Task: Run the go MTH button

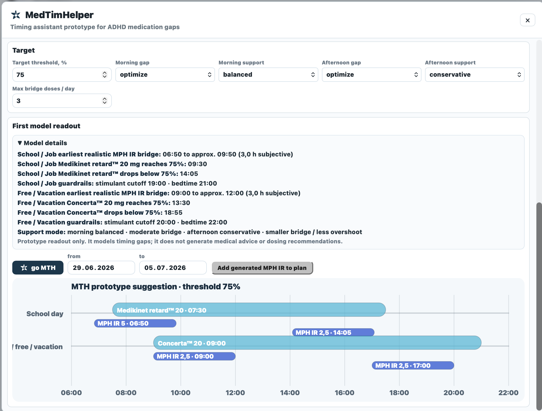Action: [38, 268]
